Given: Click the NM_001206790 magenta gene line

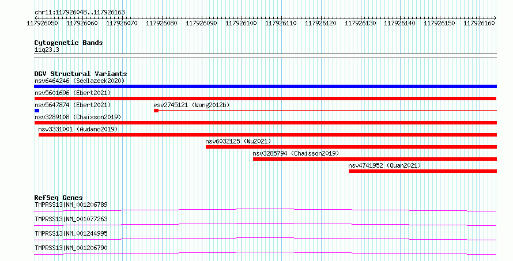Looking at the screenshot, I should (265, 253).
